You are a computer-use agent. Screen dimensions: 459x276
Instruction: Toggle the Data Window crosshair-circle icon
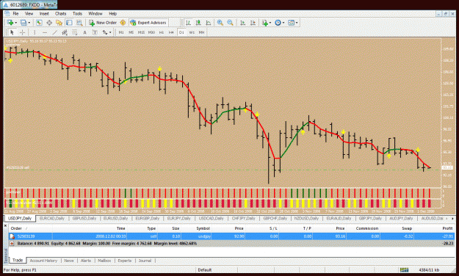(49, 23)
